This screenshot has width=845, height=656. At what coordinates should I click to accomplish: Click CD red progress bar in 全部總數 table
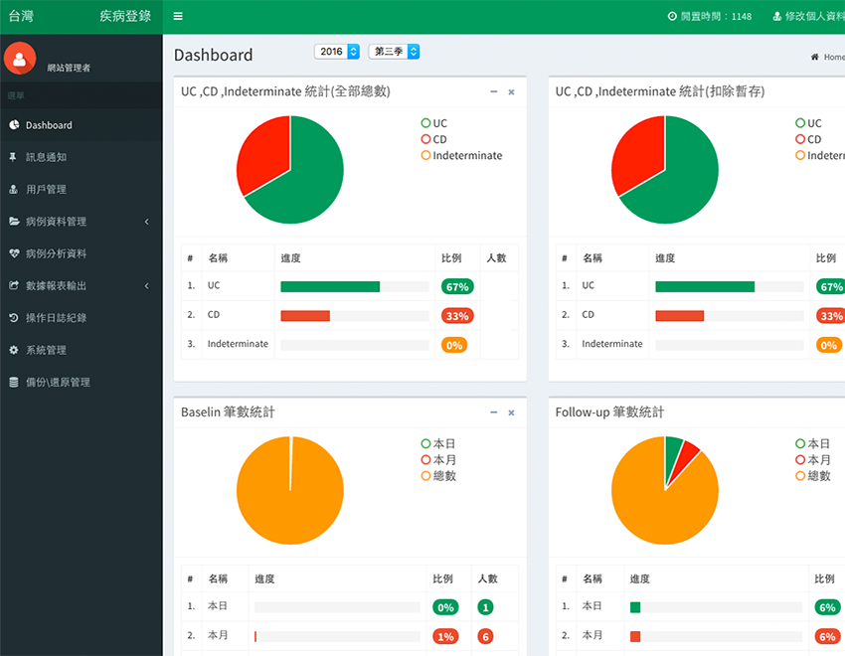point(305,316)
